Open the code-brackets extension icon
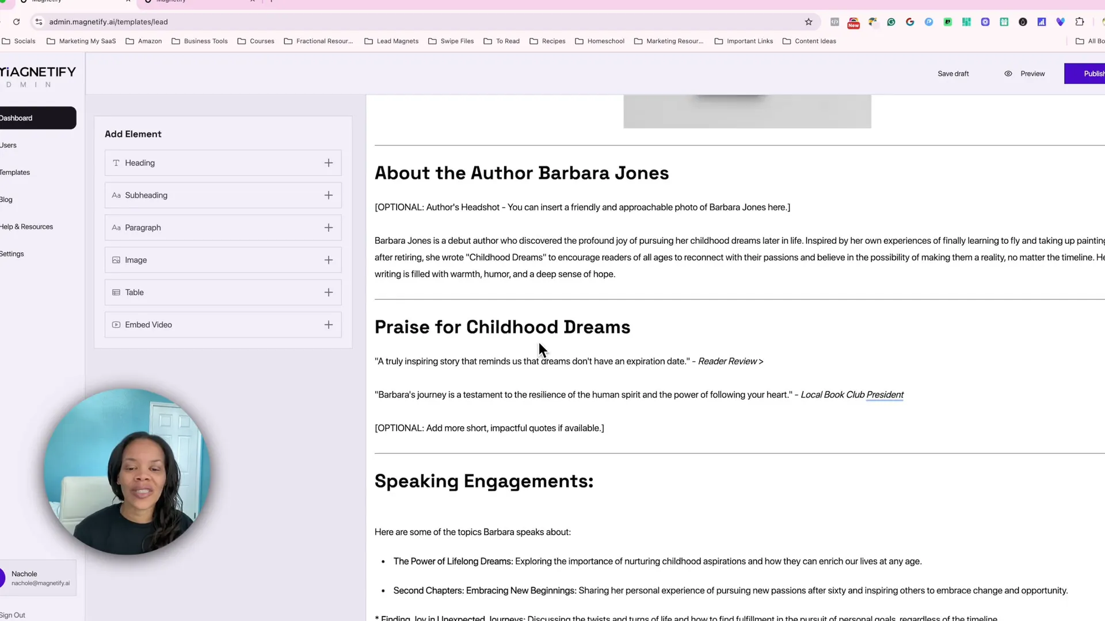Screen dimensions: 1105x621 [x=835, y=22]
